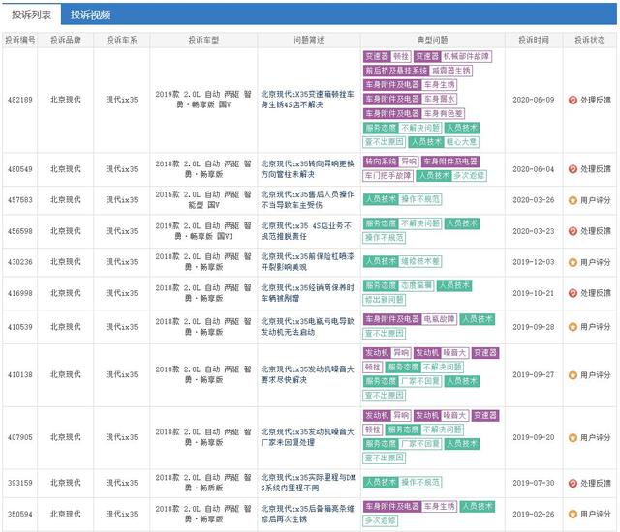
Task: Open complaint about 4S店业务不规范推脱责任
Action: [307, 231]
